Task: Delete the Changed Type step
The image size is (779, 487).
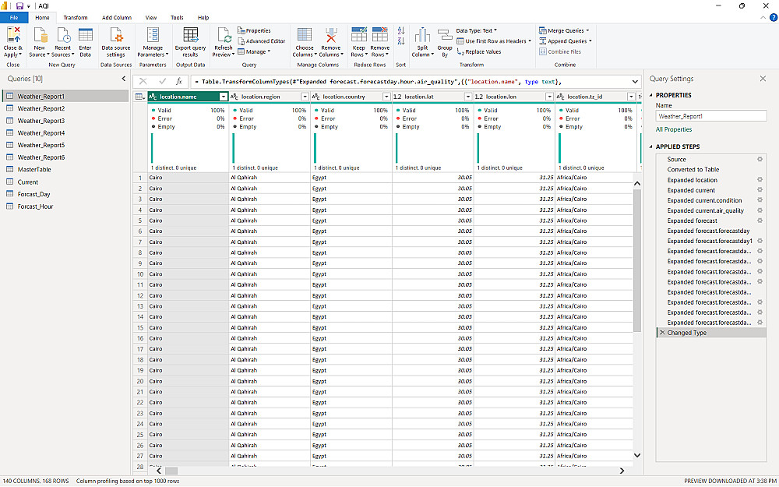Action: [661, 333]
